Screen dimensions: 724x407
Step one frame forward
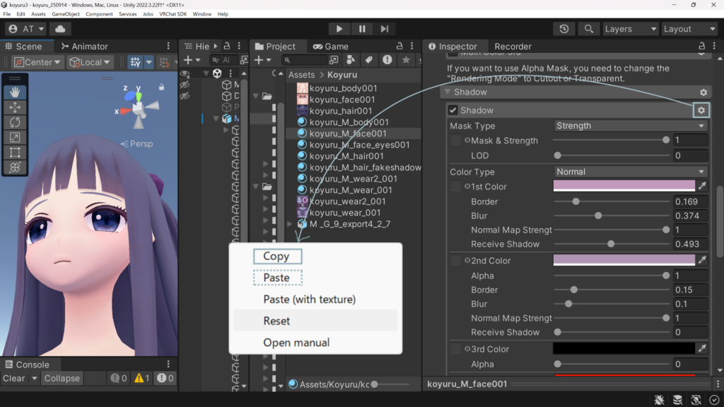pyautogui.click(x=385, y=28)
